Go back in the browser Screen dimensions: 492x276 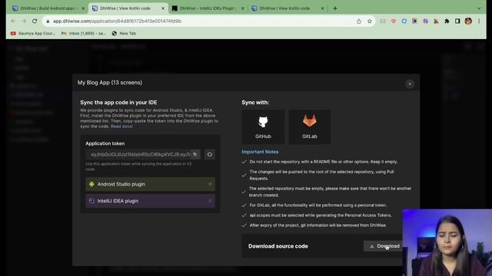13,21
